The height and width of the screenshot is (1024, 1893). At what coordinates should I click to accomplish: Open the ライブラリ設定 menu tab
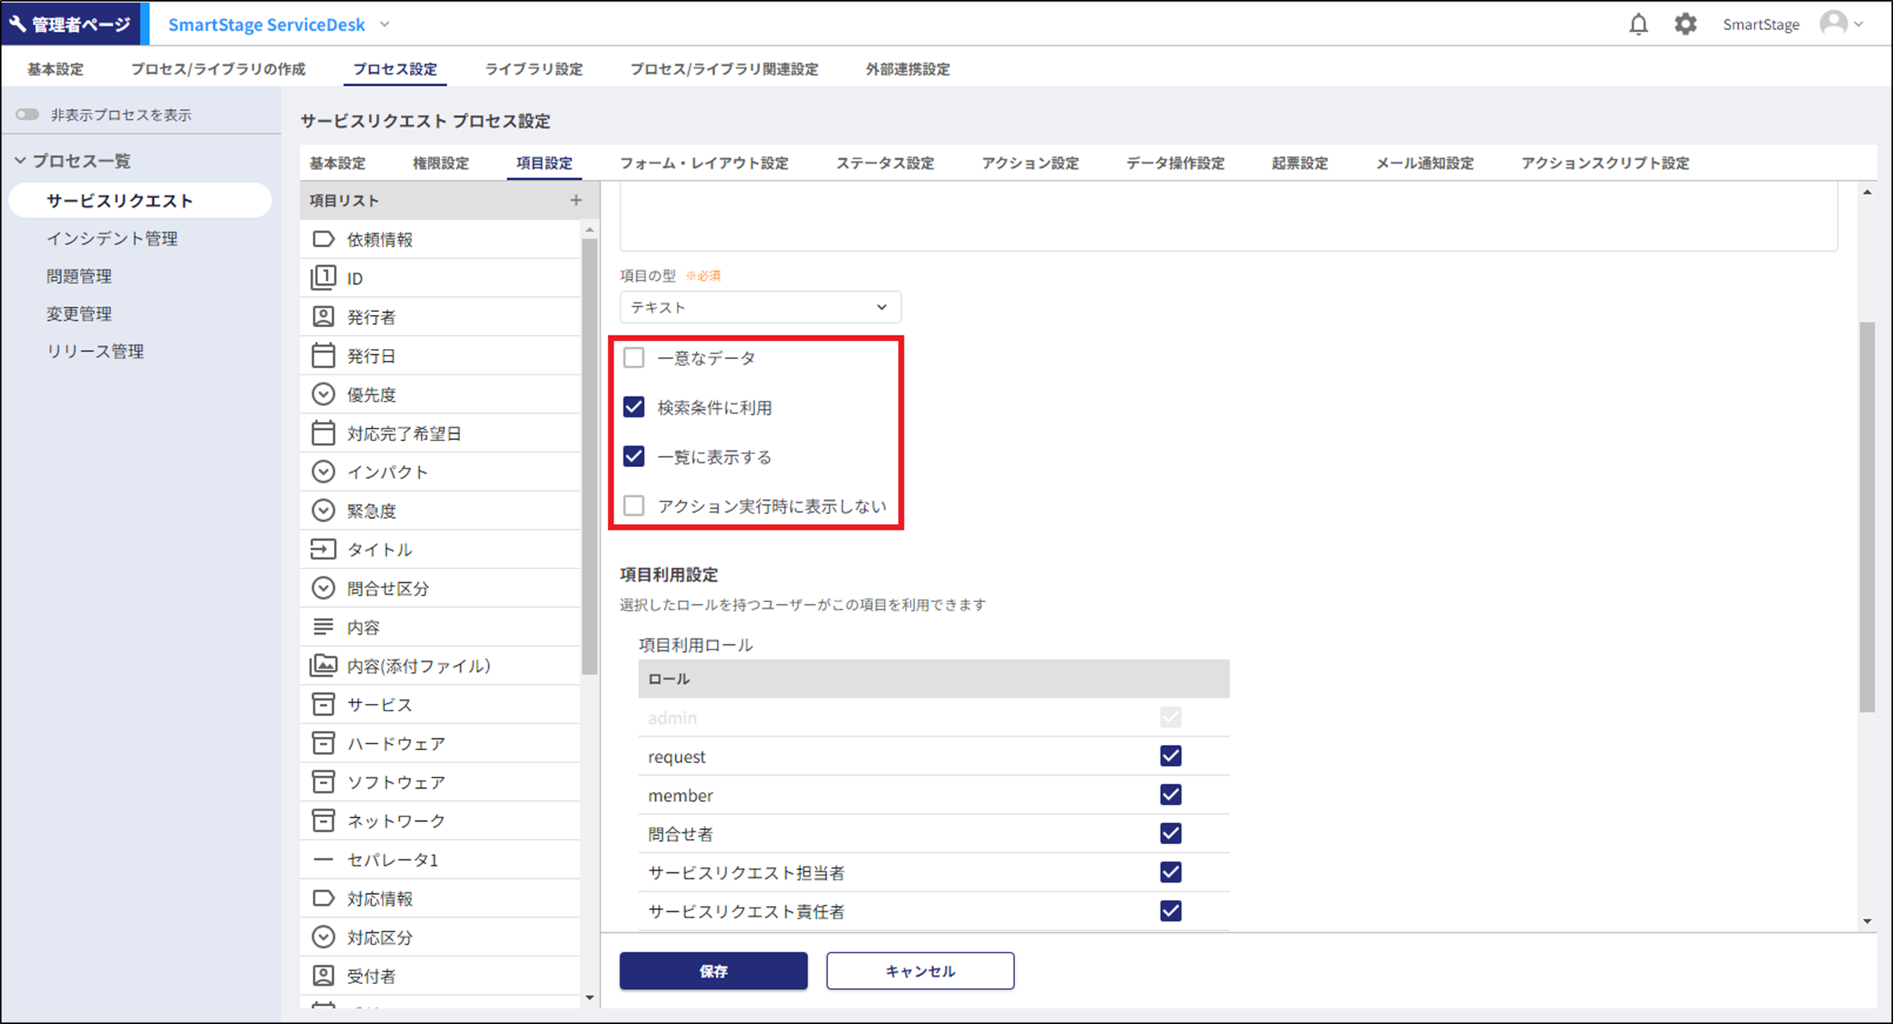click(x=533, y=69)
